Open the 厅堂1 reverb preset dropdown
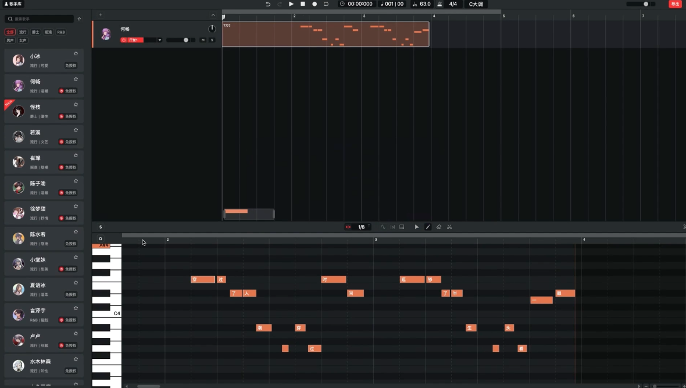 pos(159,40)
